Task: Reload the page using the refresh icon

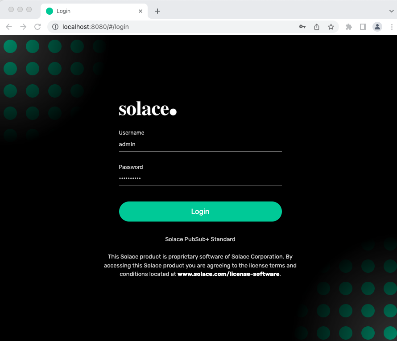Action: [37, 27]
